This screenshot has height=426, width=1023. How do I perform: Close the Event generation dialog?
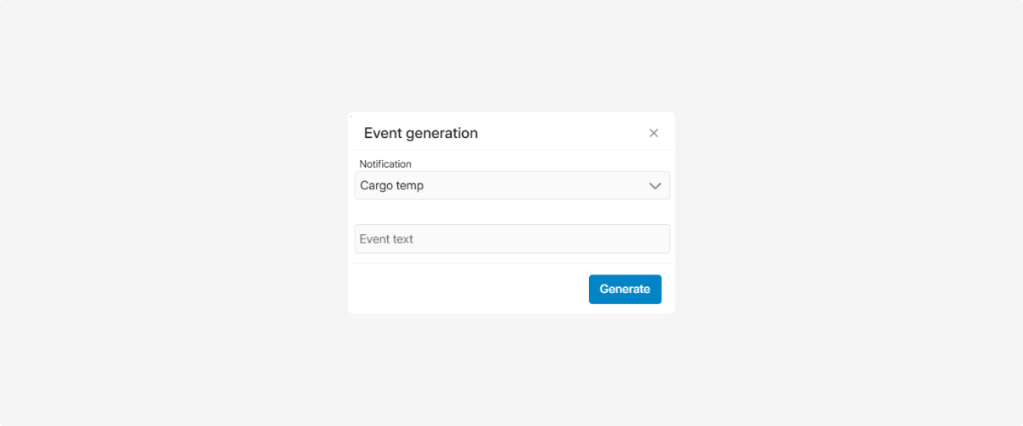click(x=654, y=133)
